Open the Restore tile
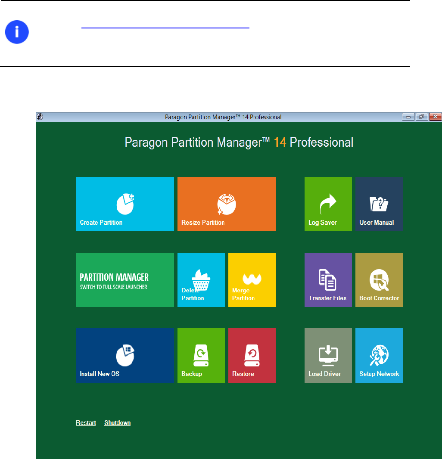Image resolution: width=442 pixels, height=459 pixels. (252, 355)
